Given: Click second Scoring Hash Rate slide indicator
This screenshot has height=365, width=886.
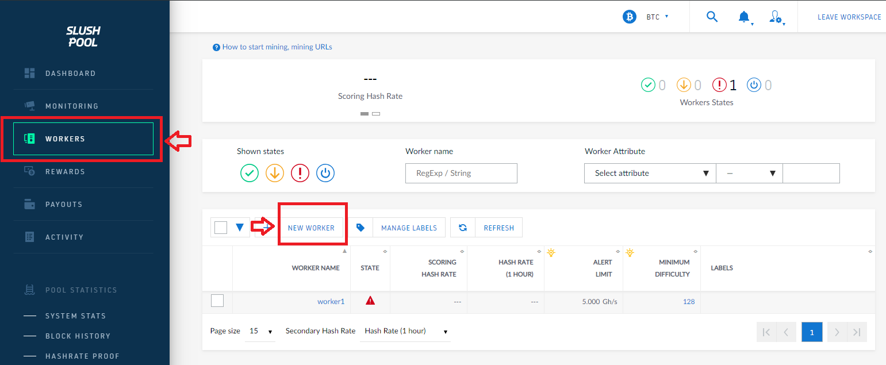Looking at the screenshot, I should [376, 114].
